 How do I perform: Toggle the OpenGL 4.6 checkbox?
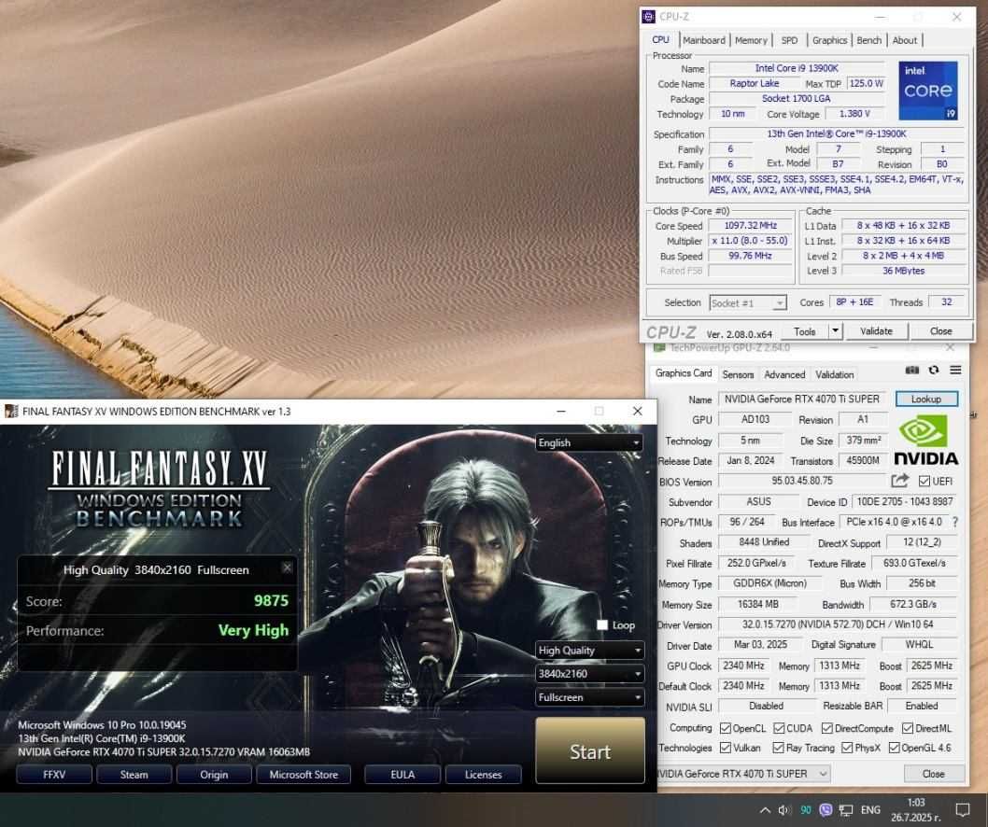894,748
